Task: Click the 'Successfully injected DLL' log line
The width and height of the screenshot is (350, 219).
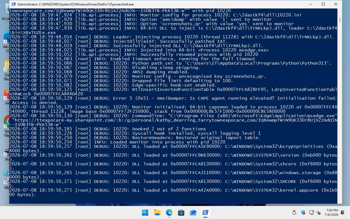Action: [136, 46]
